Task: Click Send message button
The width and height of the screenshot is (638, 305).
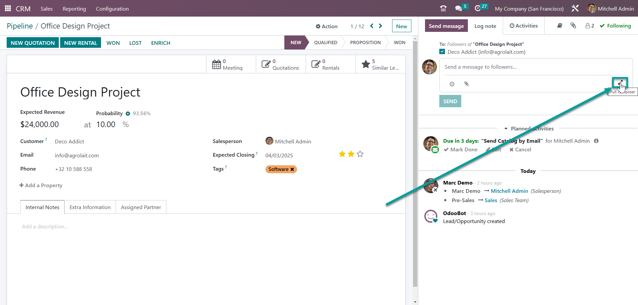Action: coord(446,26)
